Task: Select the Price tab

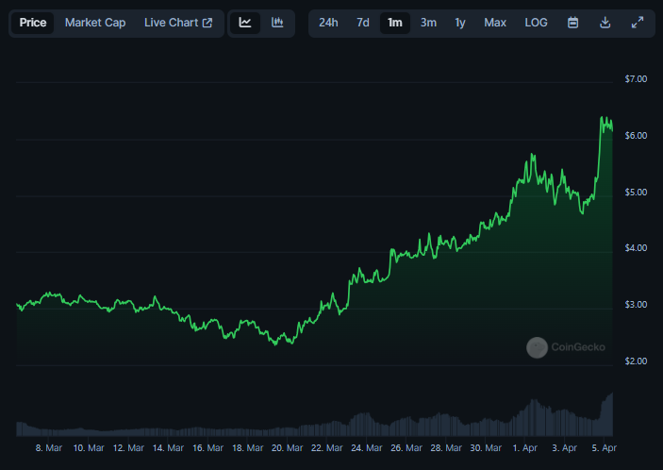Action: click(x=33, y=23)
